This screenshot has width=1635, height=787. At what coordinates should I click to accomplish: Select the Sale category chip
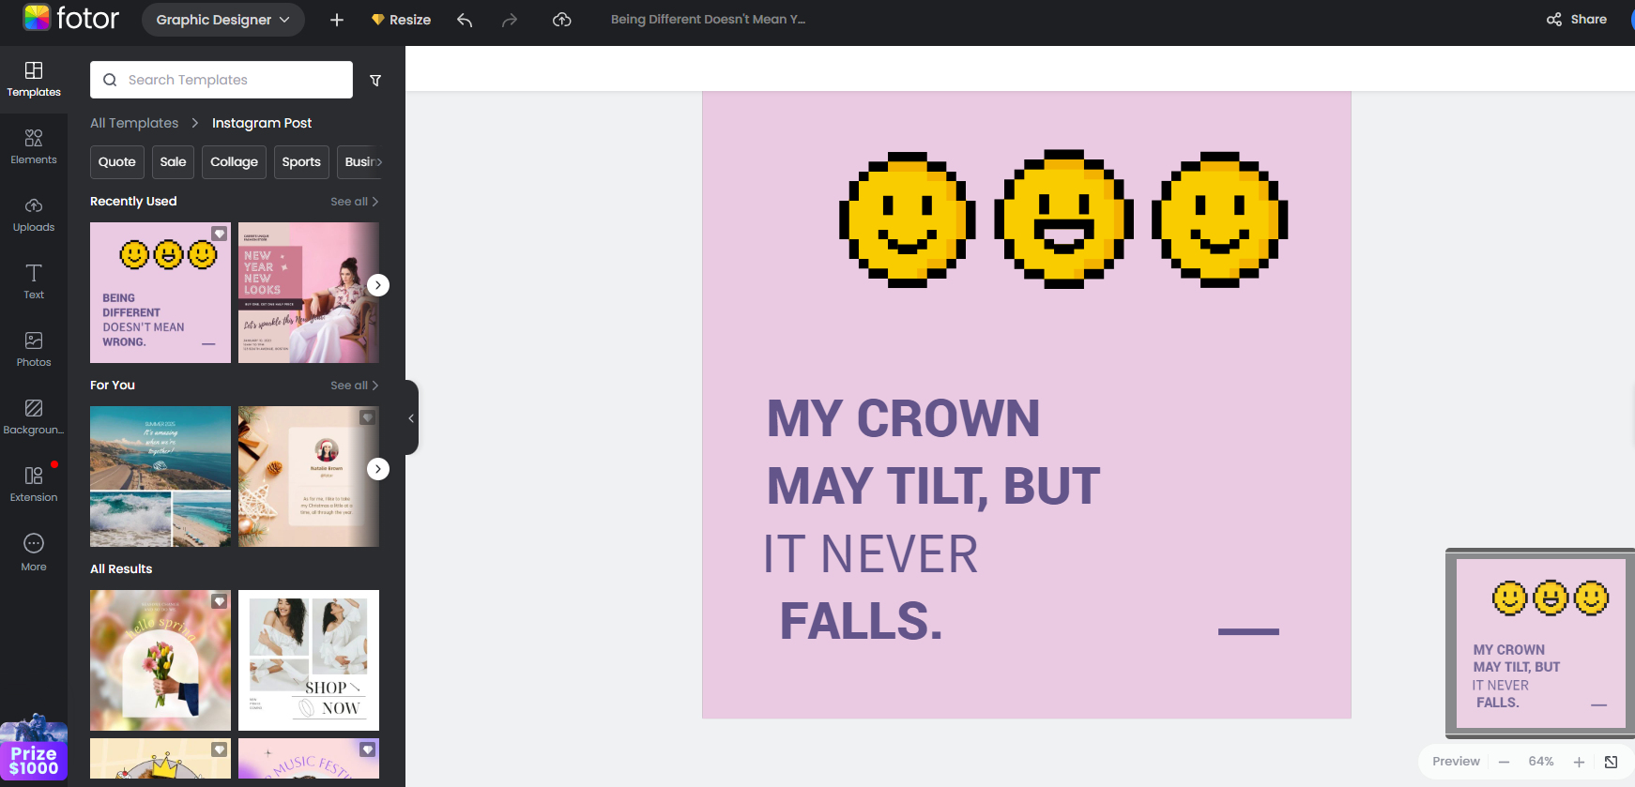(x=174, y=161)
